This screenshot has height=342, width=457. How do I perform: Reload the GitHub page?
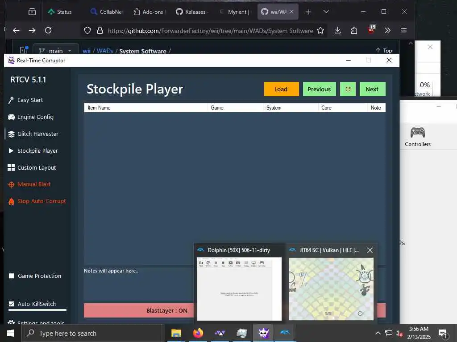[x=48, y=30]
